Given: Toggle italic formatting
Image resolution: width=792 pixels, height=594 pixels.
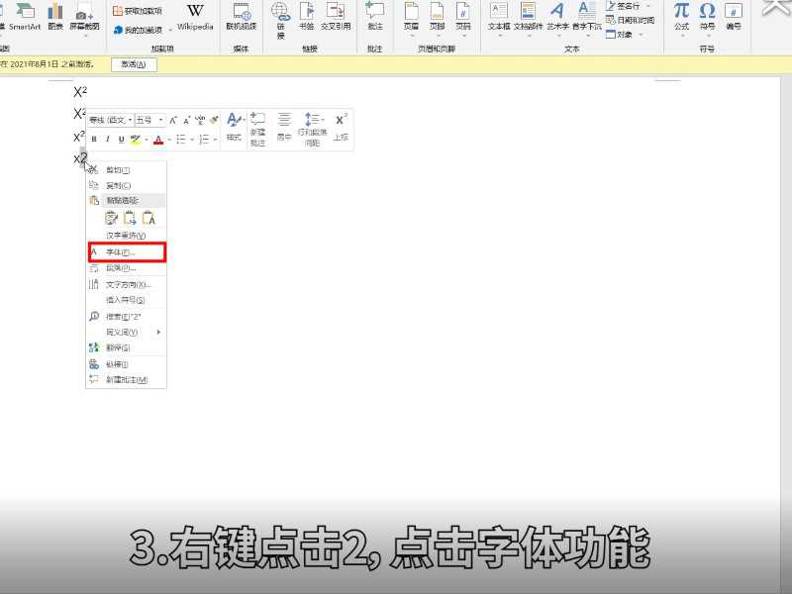Looking at the screenshot, I should 107,140.
